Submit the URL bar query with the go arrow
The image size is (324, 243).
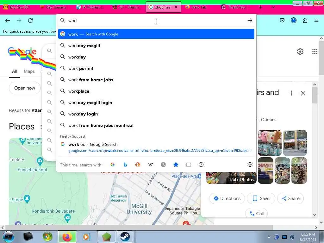(x=250, y=21)
